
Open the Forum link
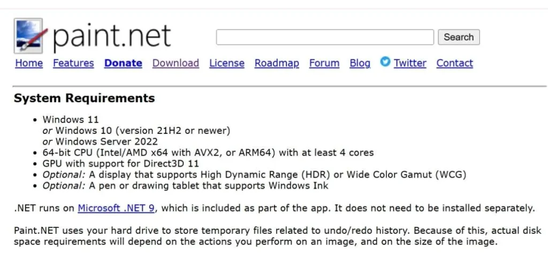pyautogui.click(x=324, y=63)
